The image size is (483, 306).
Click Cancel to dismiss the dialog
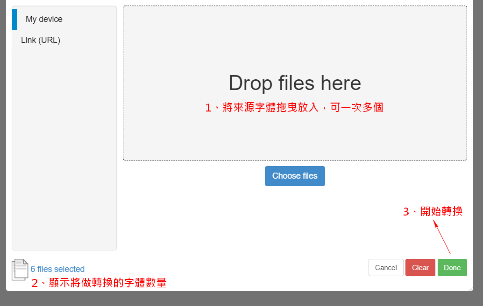pyautogui.click(x=386, y=267)
